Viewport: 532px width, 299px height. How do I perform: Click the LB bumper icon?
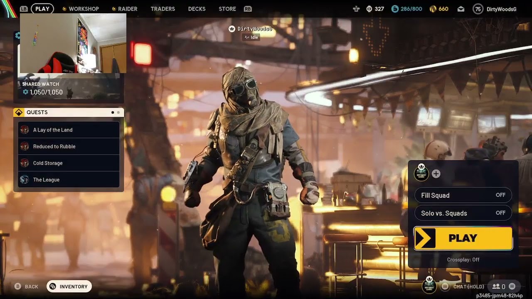24,9
